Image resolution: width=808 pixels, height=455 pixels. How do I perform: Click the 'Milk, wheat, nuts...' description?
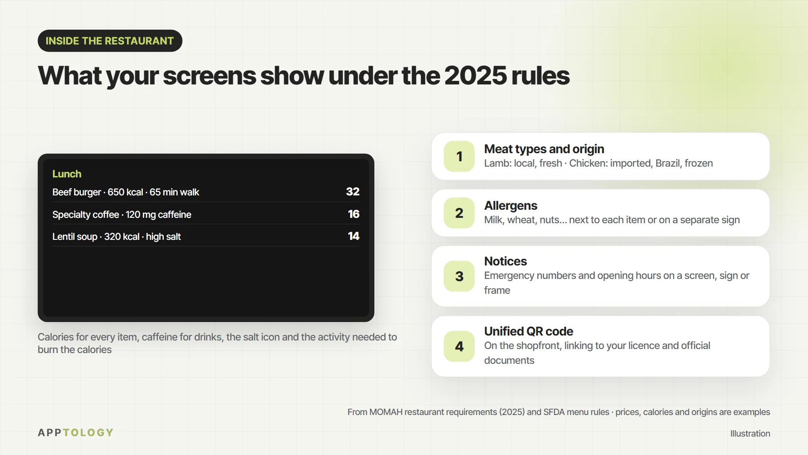(612, 220)
